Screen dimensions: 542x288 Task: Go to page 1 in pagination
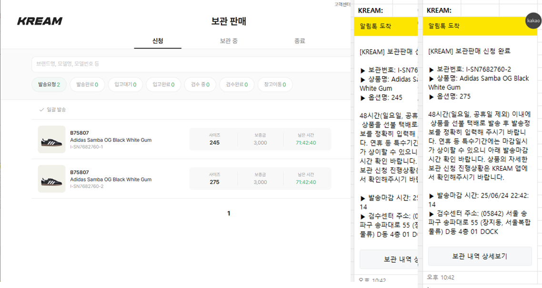point(229,213)
